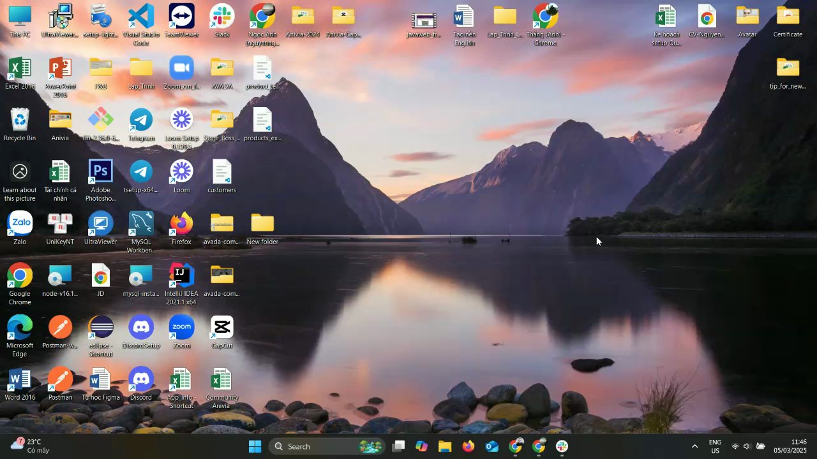Launch Firefox from the desktop icon

181,228
